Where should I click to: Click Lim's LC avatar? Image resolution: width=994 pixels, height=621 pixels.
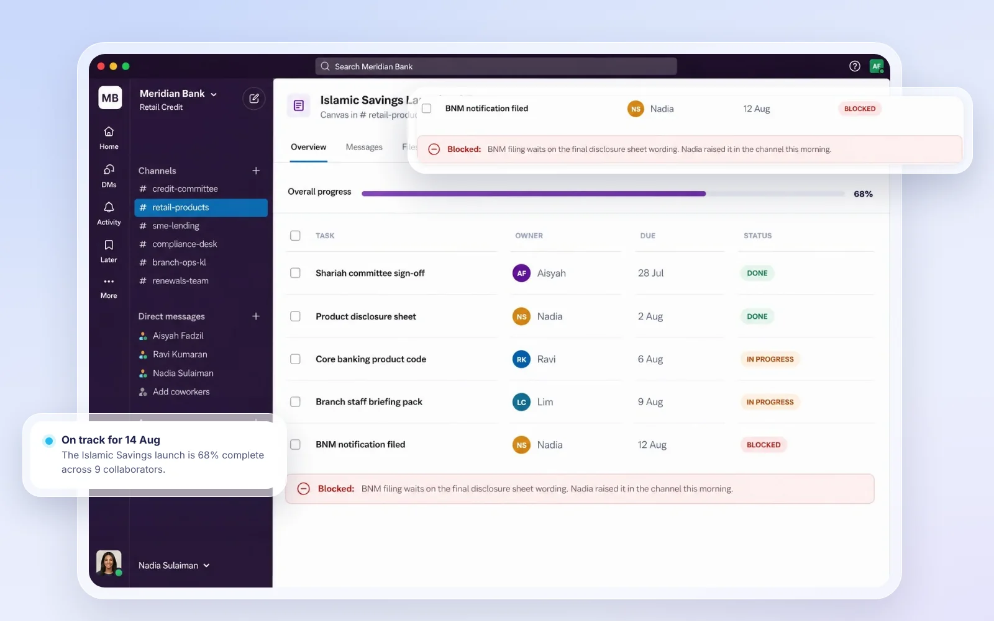coord(521,402)
